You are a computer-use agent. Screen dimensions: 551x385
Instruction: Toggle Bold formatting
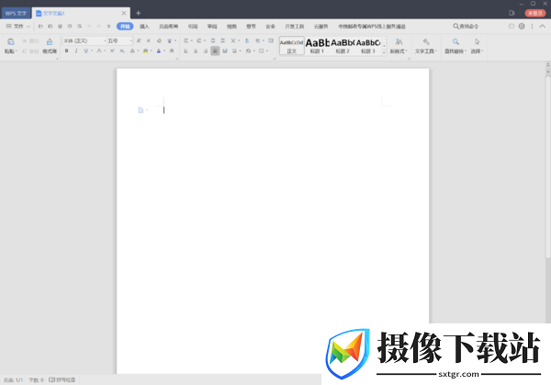[x=66, y=51]
